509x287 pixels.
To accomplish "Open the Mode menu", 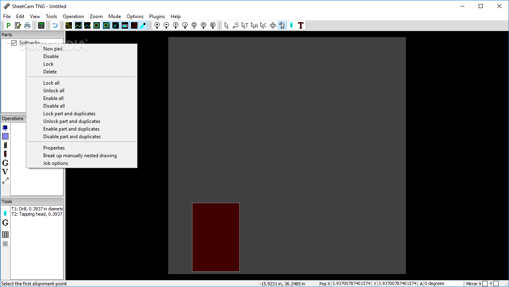I will pyautogui.click(x=115, y=17).
